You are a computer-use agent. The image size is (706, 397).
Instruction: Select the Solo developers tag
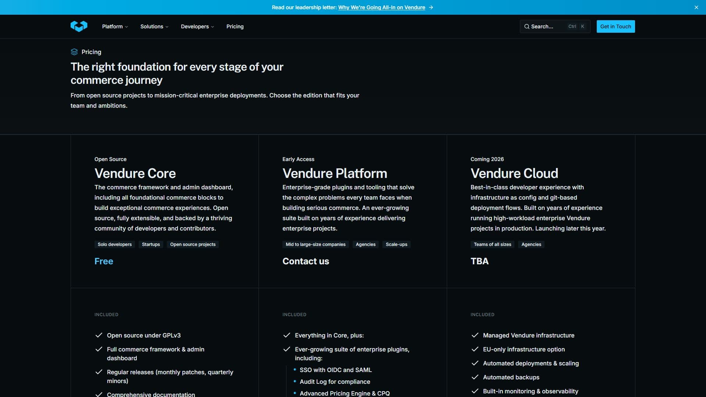click(115, 244)
